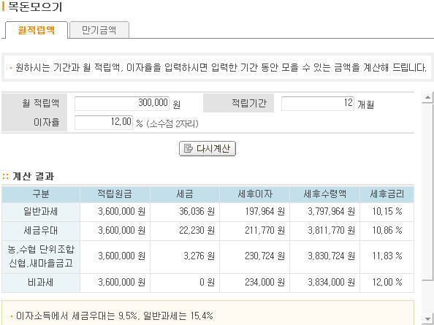This screenshot has height=325, width=434.
Task: Click the 원하시는 기간과 월 적립액 description
Action: click(221, 67)
